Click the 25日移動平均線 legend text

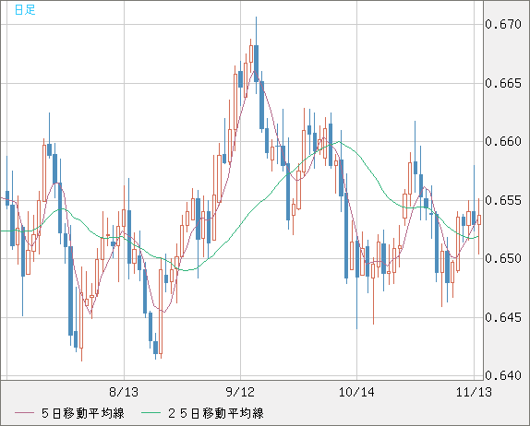(216, 413)
